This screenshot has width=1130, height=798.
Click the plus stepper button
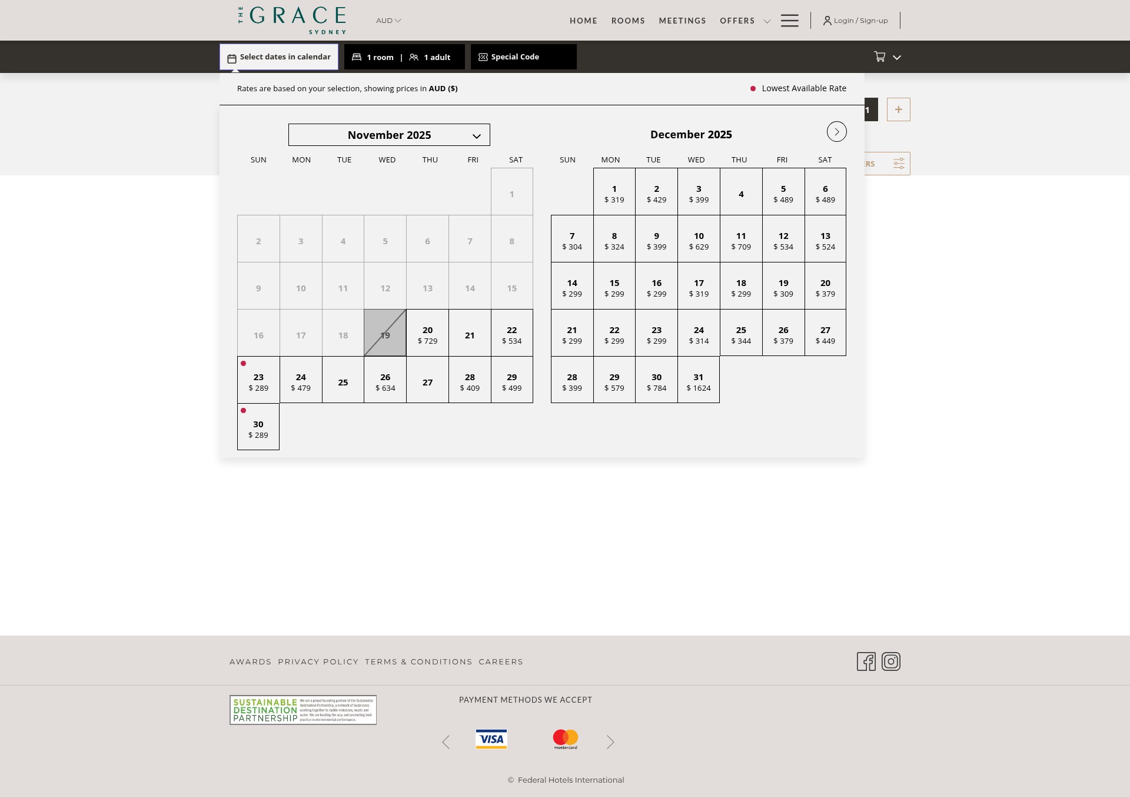[898, 109]
